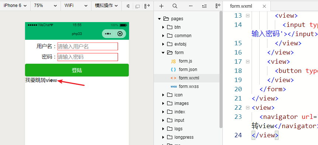Screen dimensions: 318x145
Task: Click the php33 title in simulator
Action: tap(77, 34)
